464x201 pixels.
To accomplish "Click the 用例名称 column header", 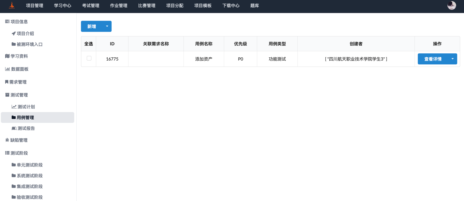I will 204,44.
